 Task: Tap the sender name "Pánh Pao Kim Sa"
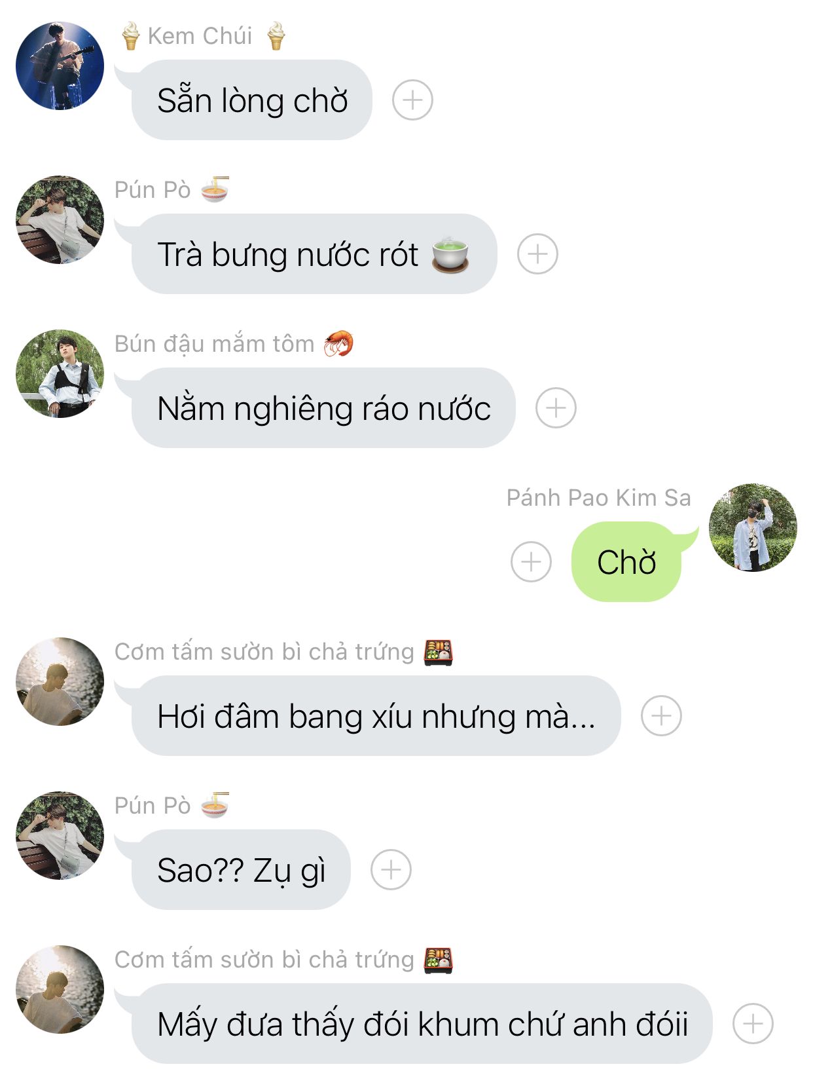click(598, 498)
